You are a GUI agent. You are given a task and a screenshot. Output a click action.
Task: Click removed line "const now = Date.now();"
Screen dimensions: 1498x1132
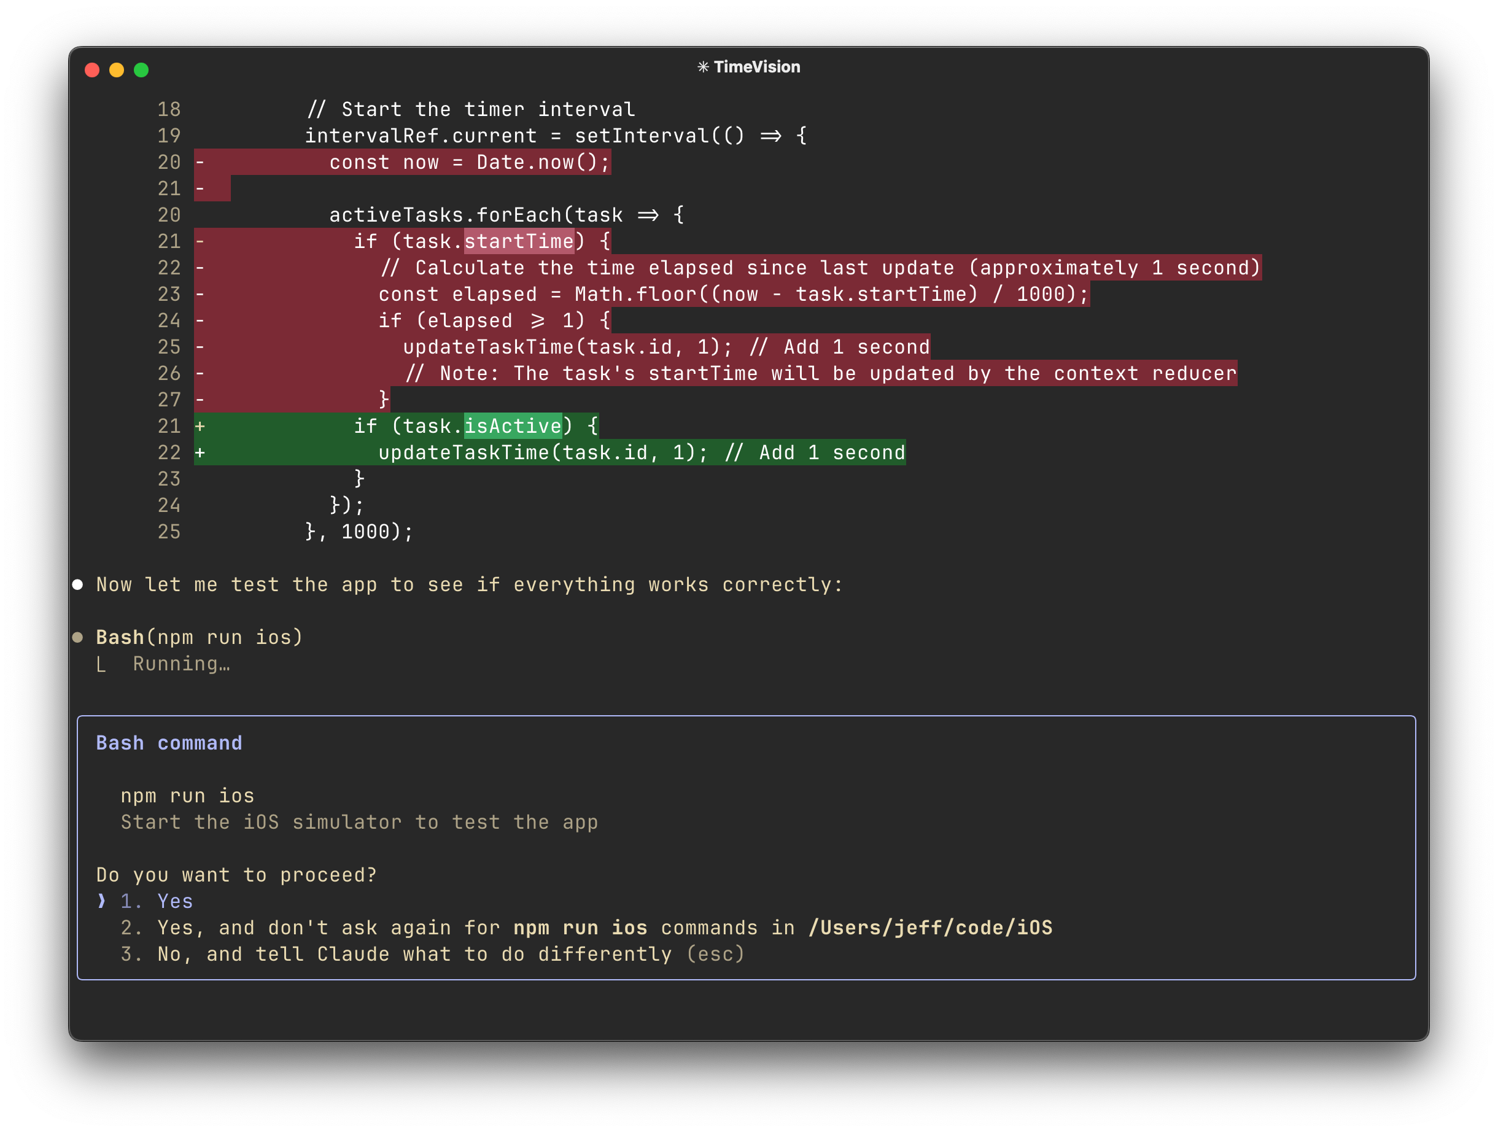click(x=470, y=162)
